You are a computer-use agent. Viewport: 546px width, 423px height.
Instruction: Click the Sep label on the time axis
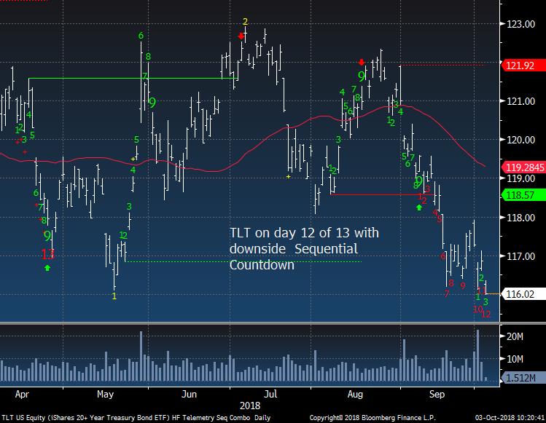coord(437,395)
